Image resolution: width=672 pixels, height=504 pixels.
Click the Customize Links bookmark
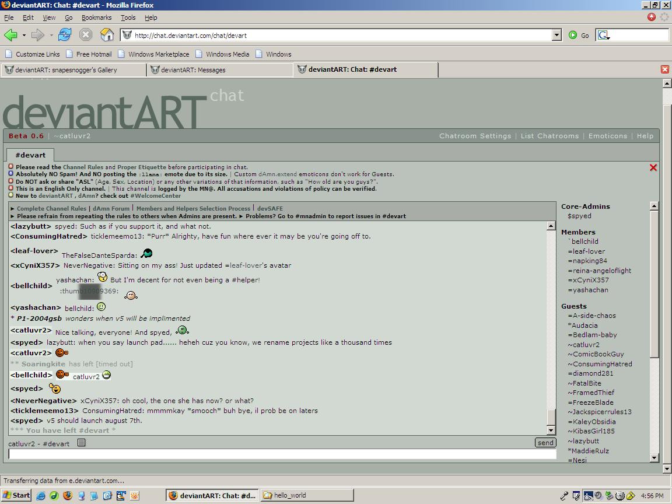click(x=33, y=54)
